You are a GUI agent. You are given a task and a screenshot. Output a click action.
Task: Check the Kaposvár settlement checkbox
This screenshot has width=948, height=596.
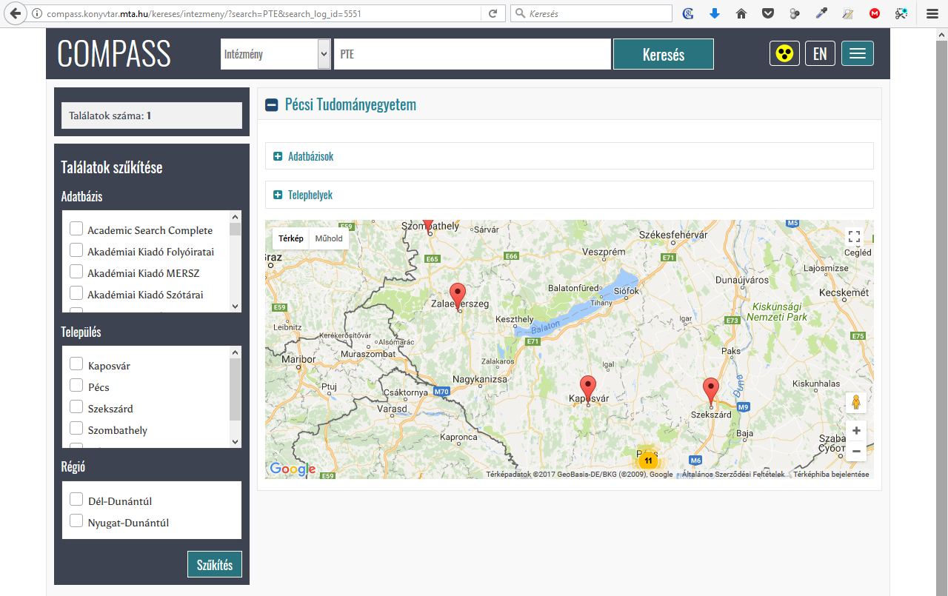[x=76, y=364]
